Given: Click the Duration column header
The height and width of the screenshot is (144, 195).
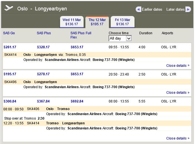Looking at the screenshot, I should click(146, 33).
